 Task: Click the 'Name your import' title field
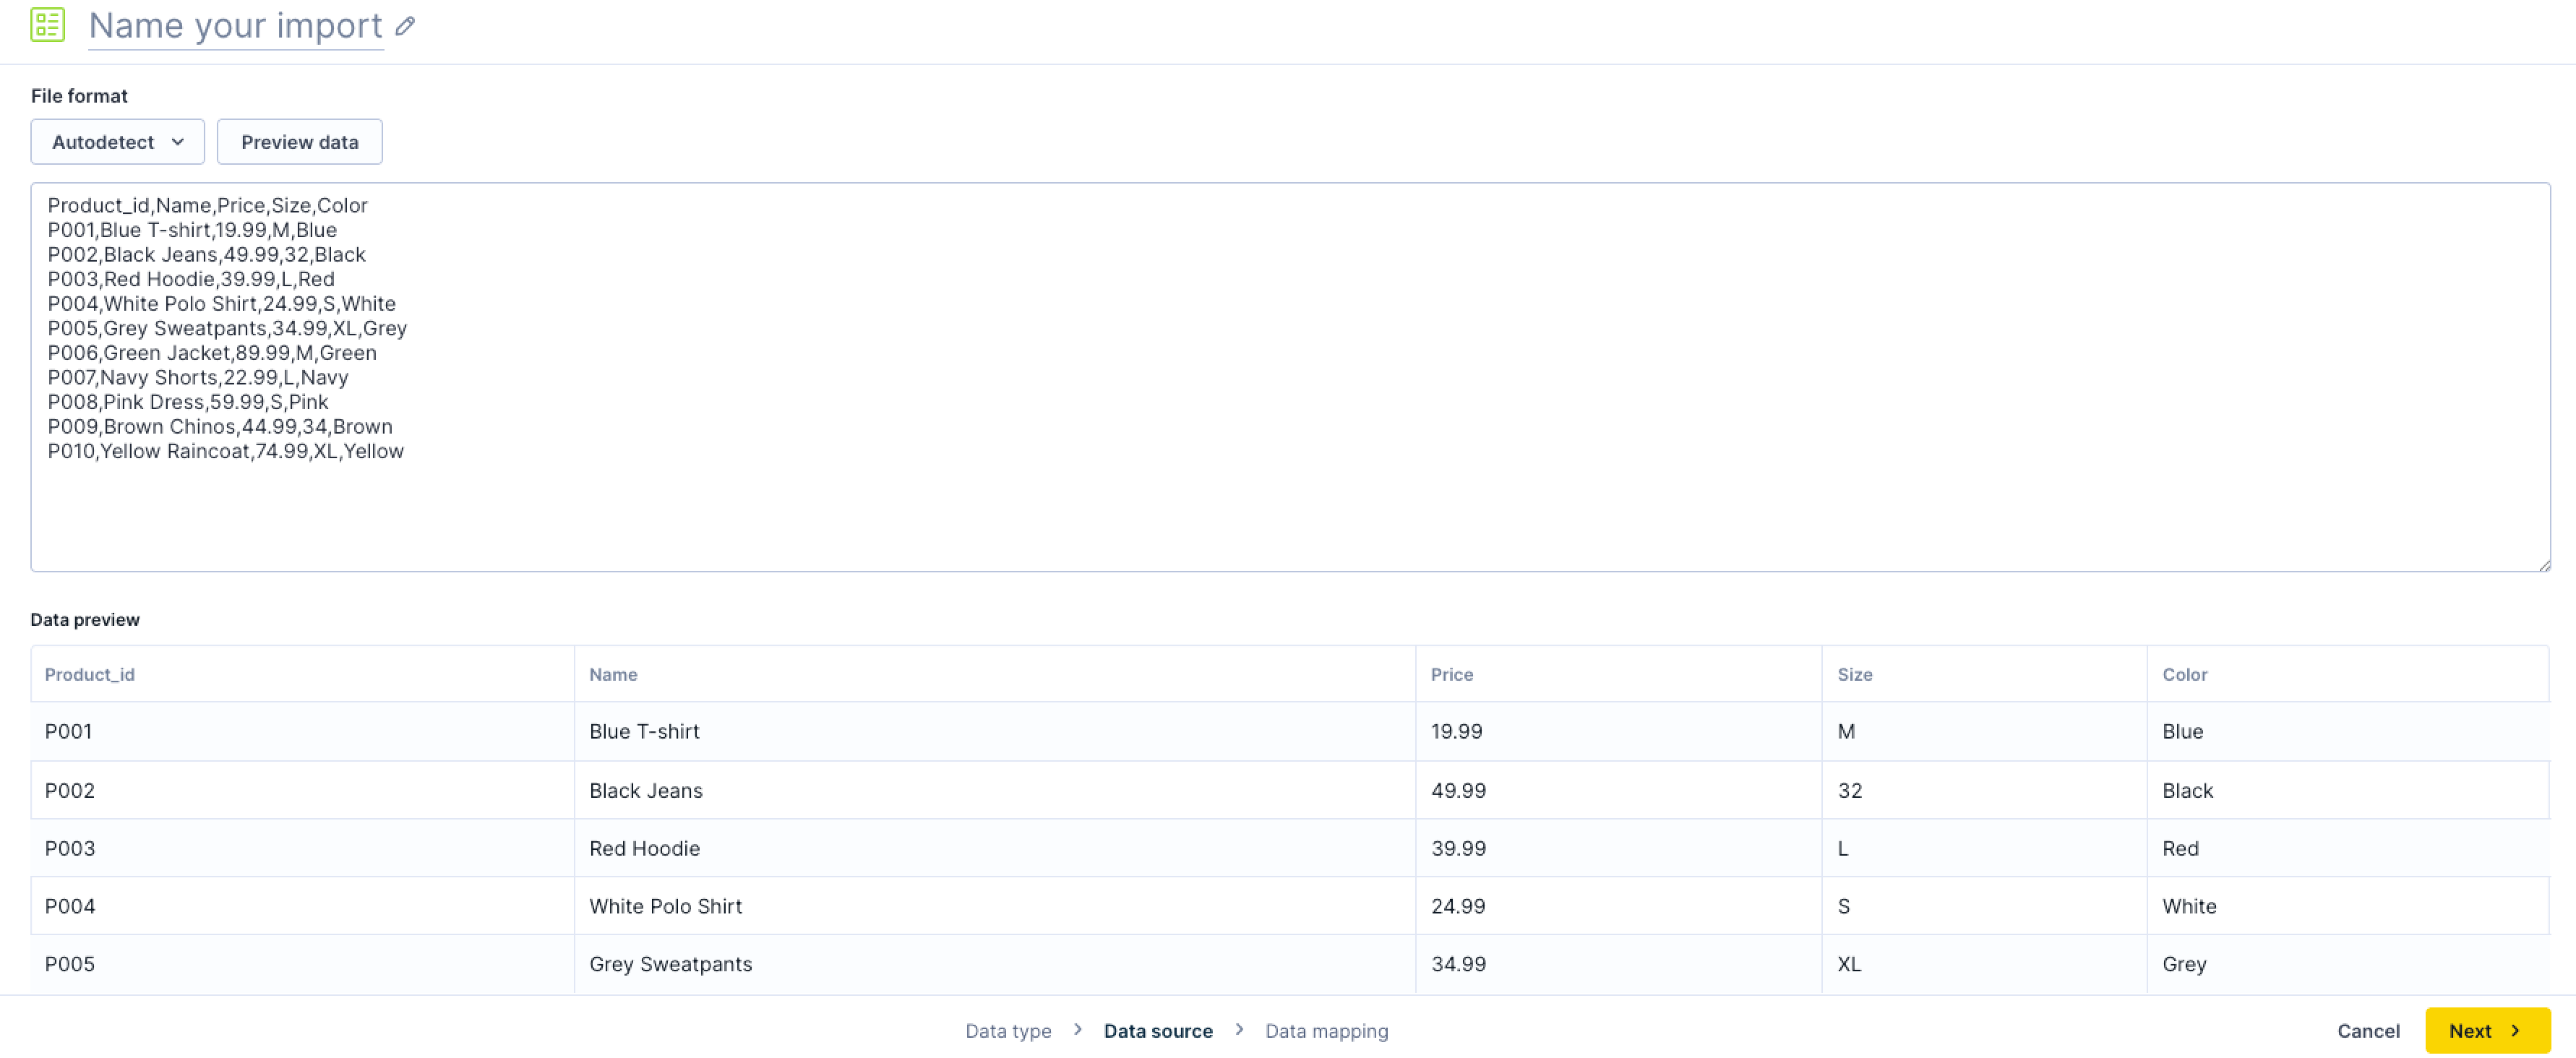point(235,26)
